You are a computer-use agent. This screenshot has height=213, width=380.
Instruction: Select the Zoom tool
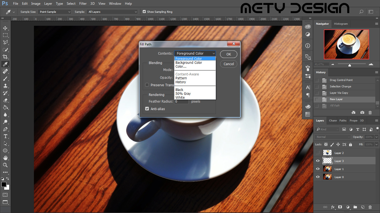coord(5,165)
